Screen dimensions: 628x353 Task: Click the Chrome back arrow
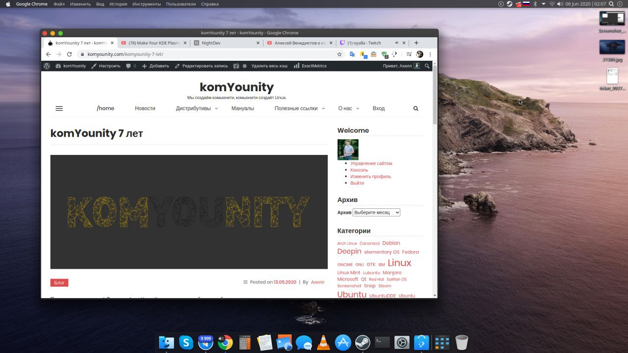coord(48,54)
